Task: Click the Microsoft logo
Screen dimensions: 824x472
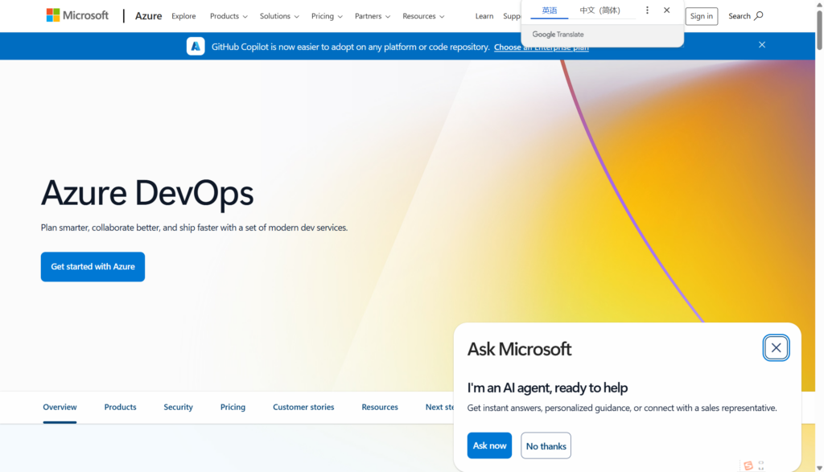Action: [x=77, y=15]
